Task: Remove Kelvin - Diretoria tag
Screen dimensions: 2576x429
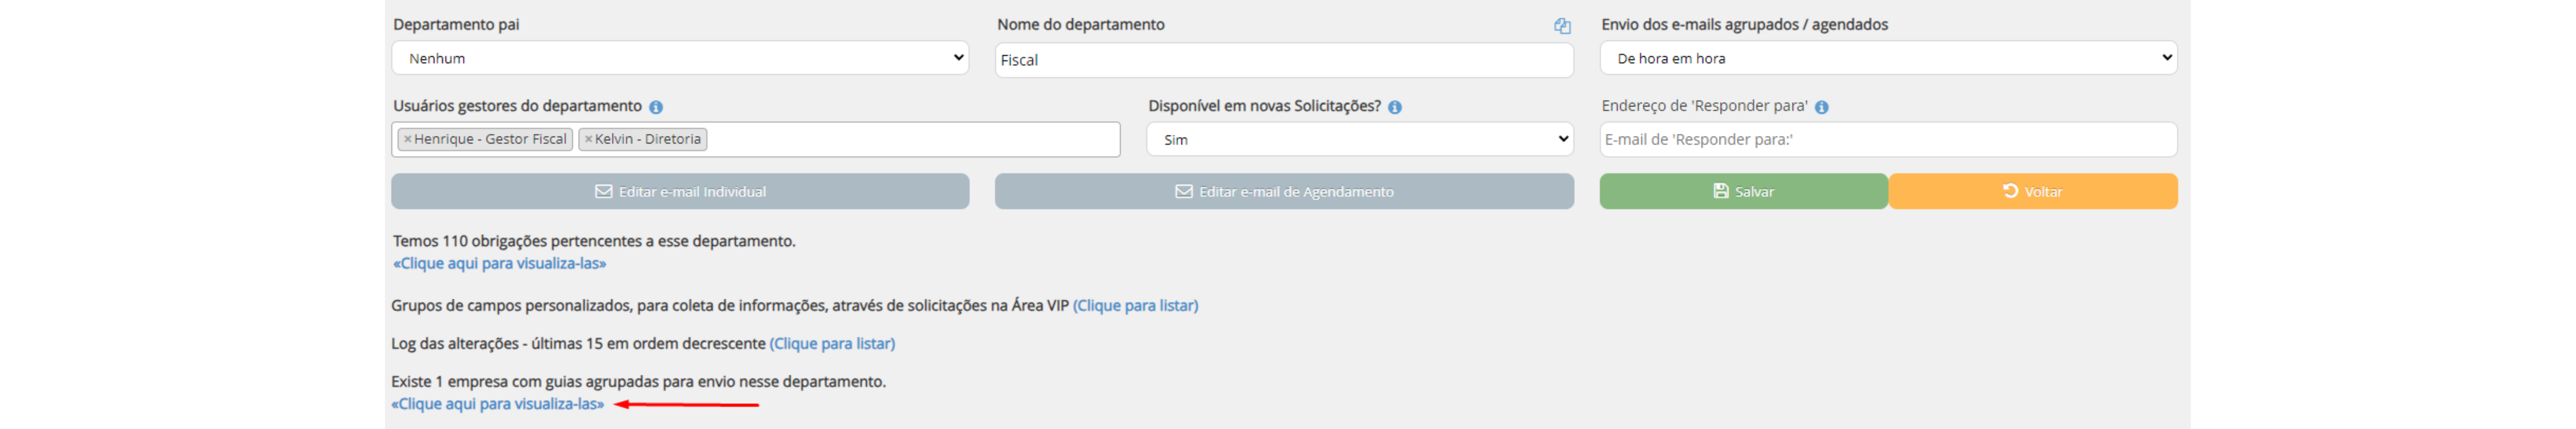Action: (x=589, y=140)
